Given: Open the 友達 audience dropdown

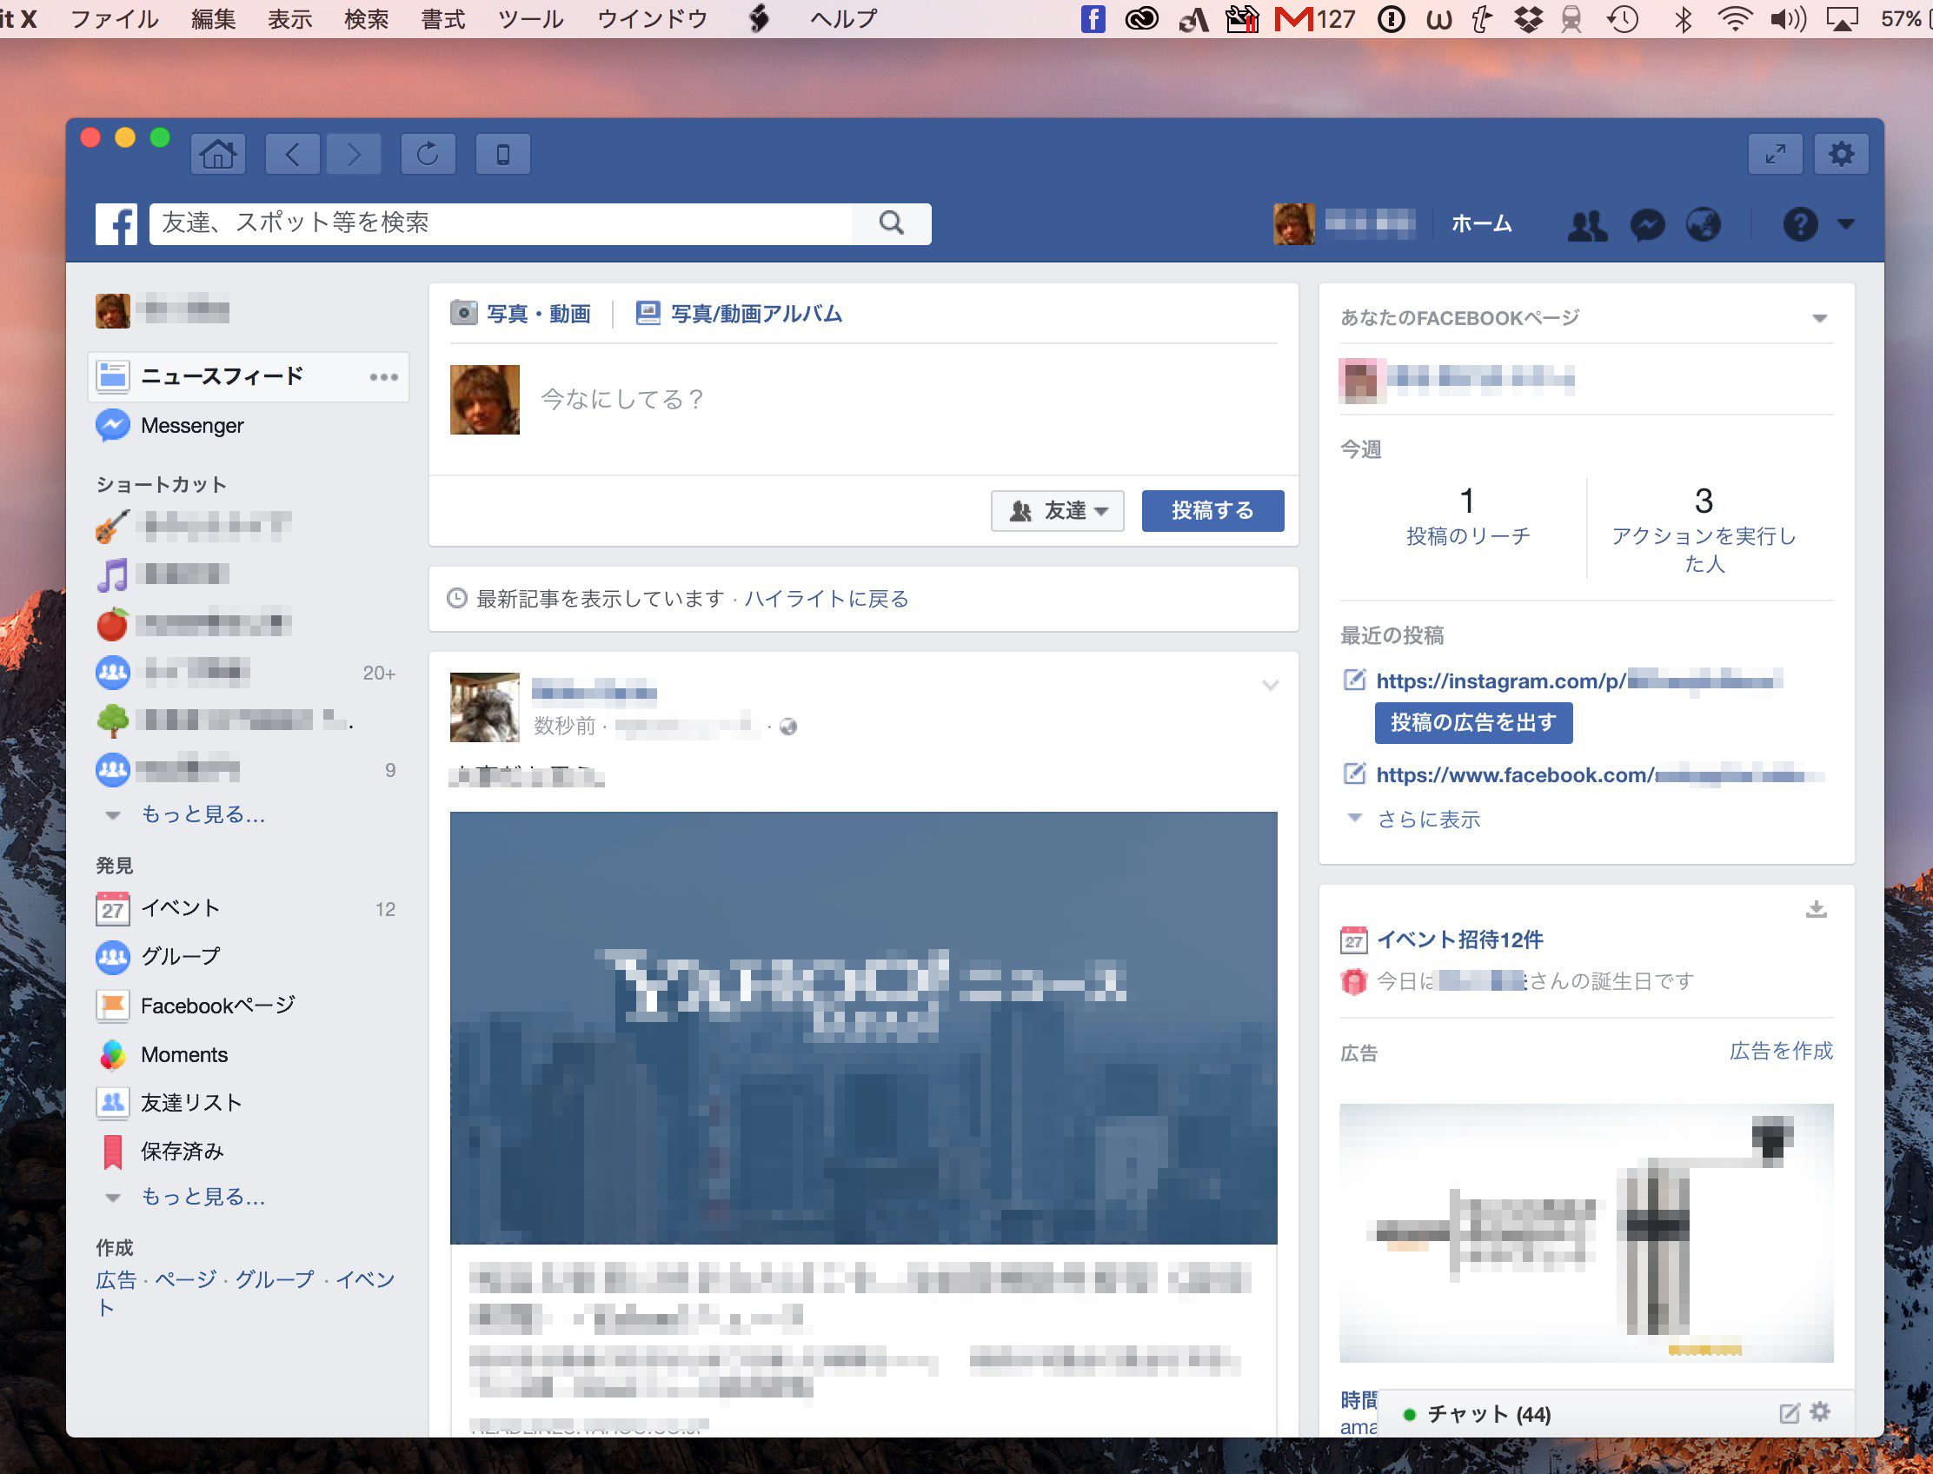Looking at the screenshot, I should (1057, 511).
